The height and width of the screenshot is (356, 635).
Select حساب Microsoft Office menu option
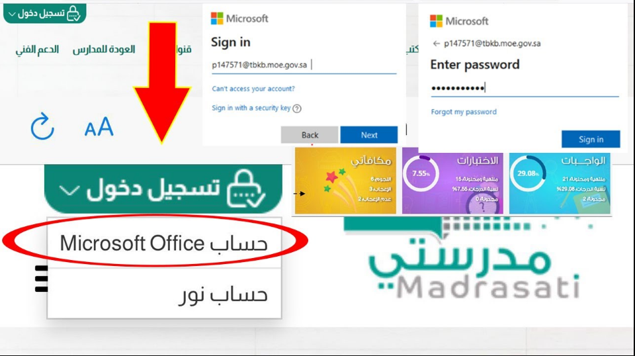click(x=164, y=244)
